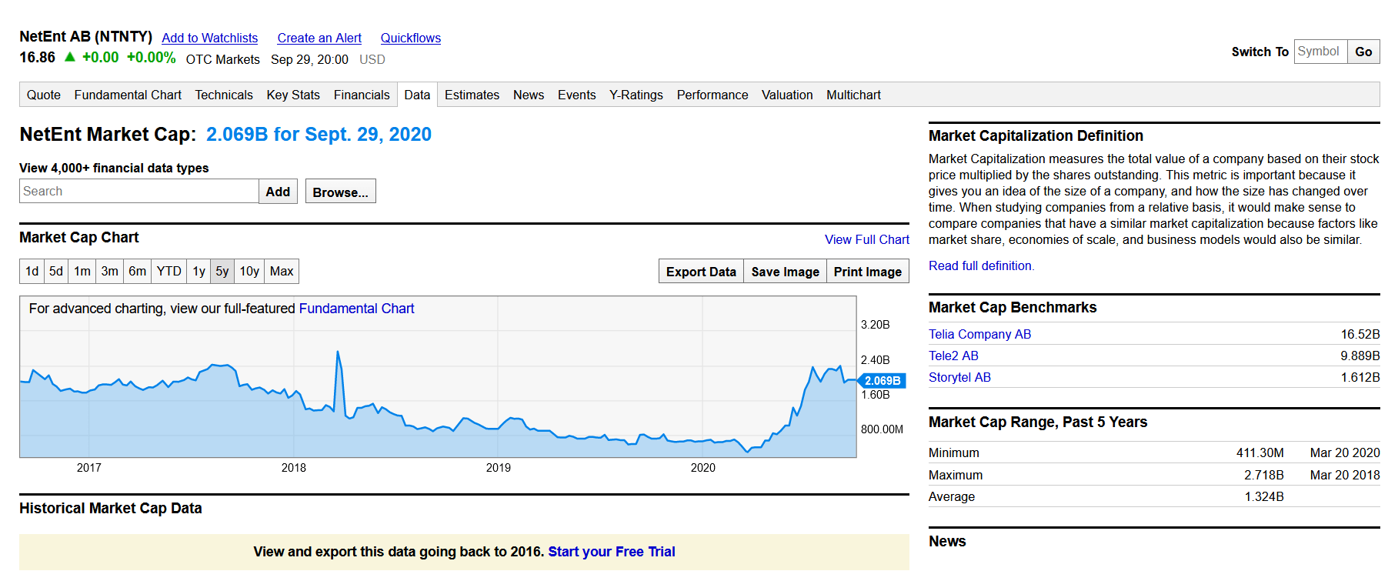Click the Save Image button

(x=785, y=272)
